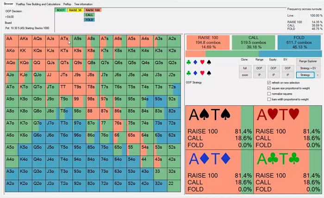Select the AKs hand cell in grid
324x198 pixels.
25,39
